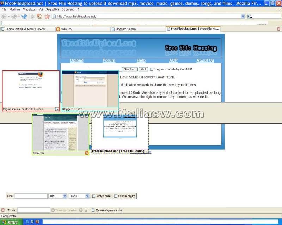Toggle Maiuscole/minuscole checkbox
Image resolution: width=282 pixels, height=225 pixels.
[x=93, y=210]
